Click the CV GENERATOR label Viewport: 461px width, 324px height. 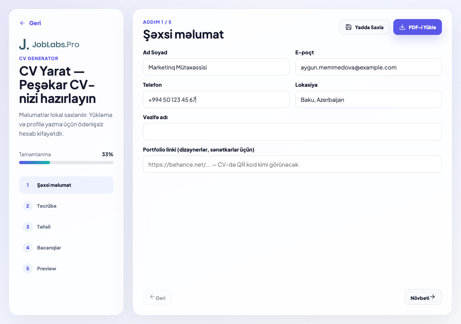pyautogui.click(x=39, y=58)
